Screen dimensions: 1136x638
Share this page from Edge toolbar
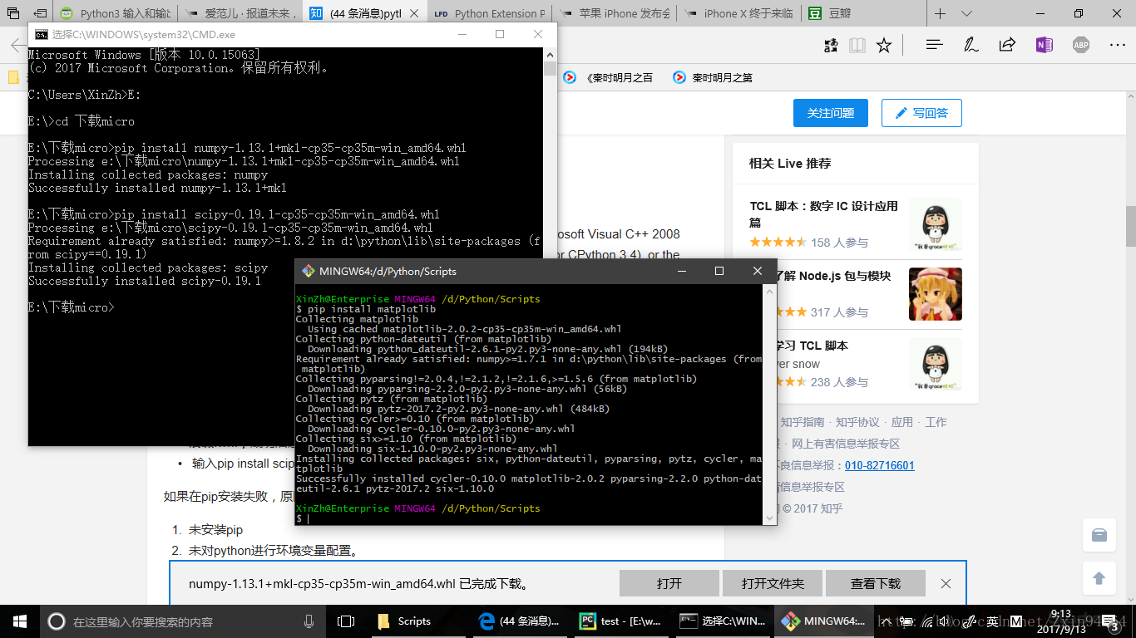click(1007, 46)
